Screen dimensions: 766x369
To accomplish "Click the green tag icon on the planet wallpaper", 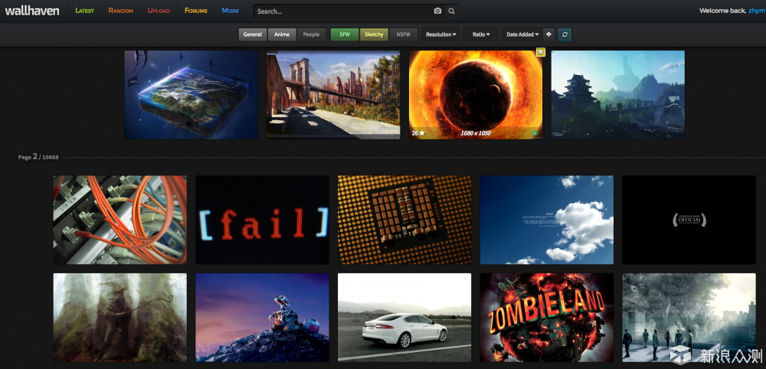I will pos(535,132).
